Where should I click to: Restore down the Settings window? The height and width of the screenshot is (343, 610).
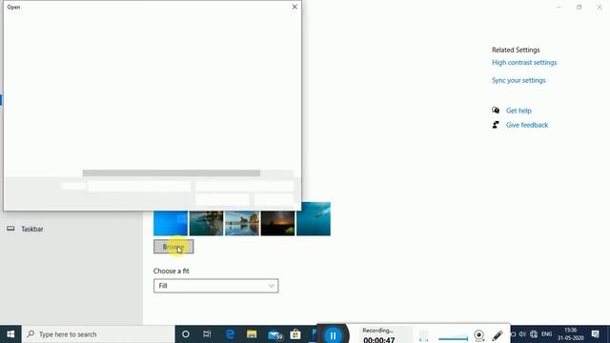(x=579, y=7)
